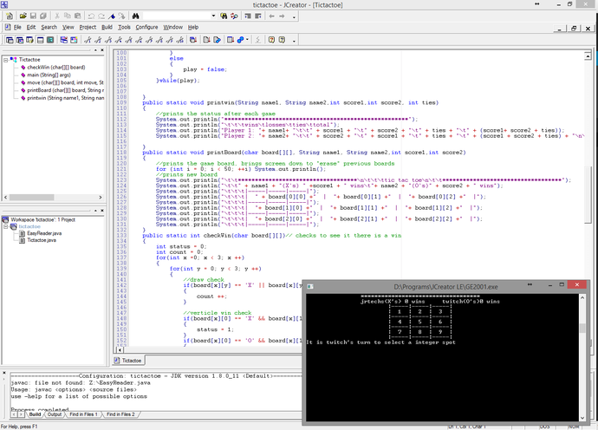The image size is (598, 430).
Task: Open the Configure menu
Action: point(146,27)
